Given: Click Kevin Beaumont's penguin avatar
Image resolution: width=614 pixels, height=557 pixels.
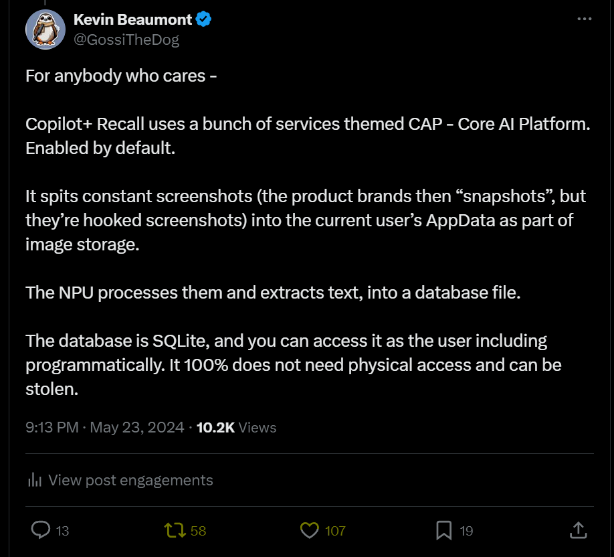Looking at the screenshot, I should pyautogui.click(x=45, y=29).
